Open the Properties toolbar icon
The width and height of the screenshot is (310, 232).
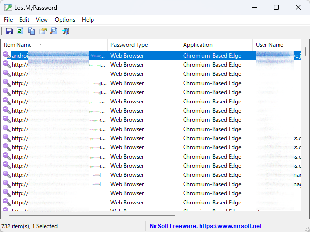(43, 31)
